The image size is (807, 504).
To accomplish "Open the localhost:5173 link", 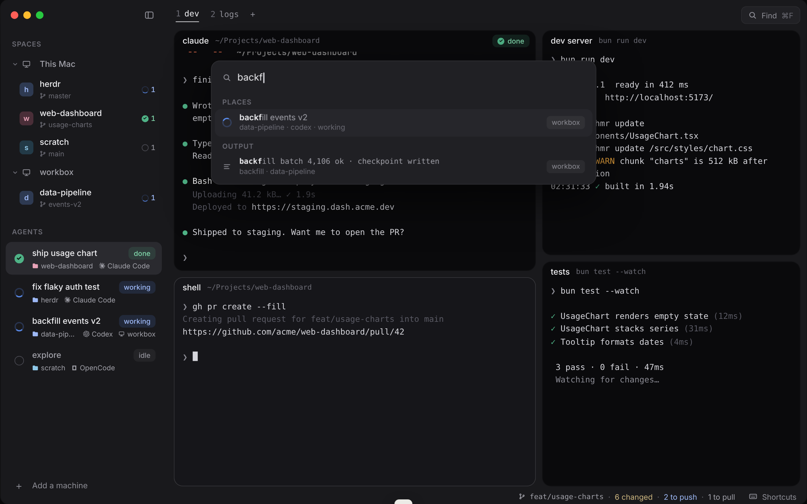I will (659, 98).
